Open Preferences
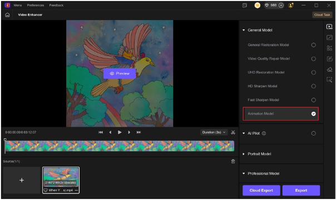 click(36, 6)
